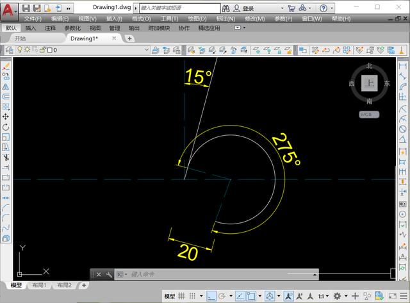Select the Trim scissors tool
The width and height of the screenshot is (410, 303).
pyautogui.click(x=6, y=157)
